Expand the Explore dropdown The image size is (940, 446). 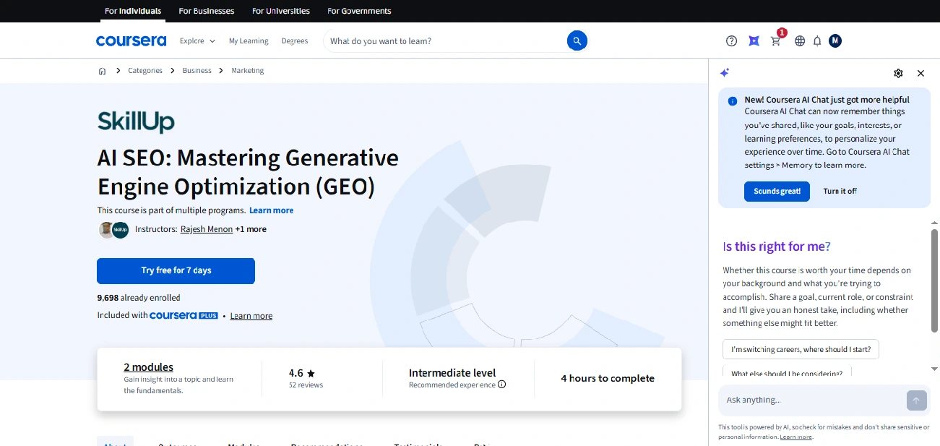(197, 41)
